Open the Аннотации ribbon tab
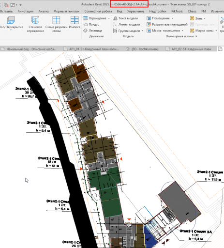The image size is (224, 248). coord(26,11)
